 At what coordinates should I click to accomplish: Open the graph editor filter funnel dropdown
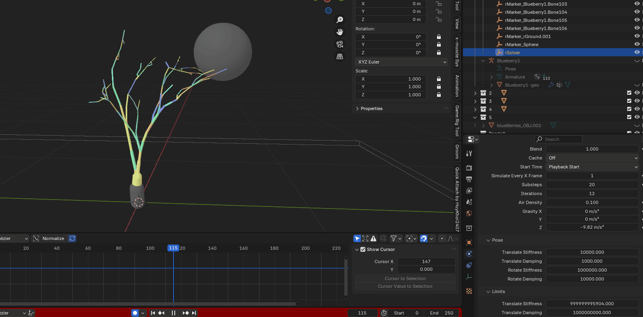point(396,238)
